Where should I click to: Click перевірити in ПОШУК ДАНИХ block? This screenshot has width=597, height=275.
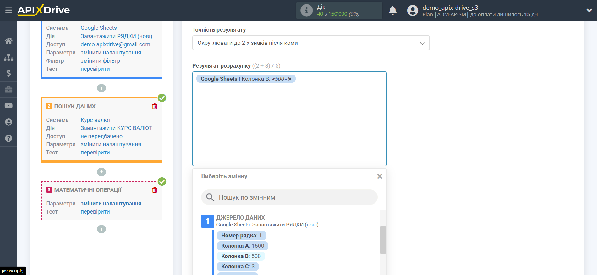pyautogui.click(x=95, y=153)
